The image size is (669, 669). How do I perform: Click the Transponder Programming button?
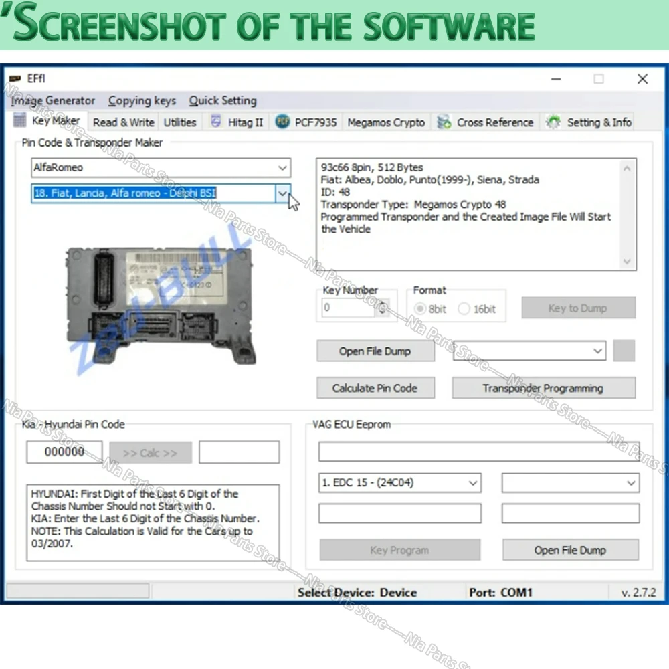(x=543, y=388)
